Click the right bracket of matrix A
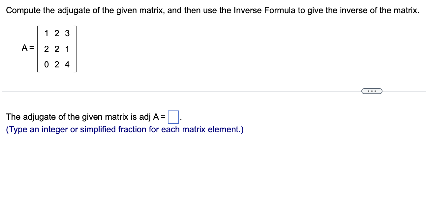 (75, 49)
